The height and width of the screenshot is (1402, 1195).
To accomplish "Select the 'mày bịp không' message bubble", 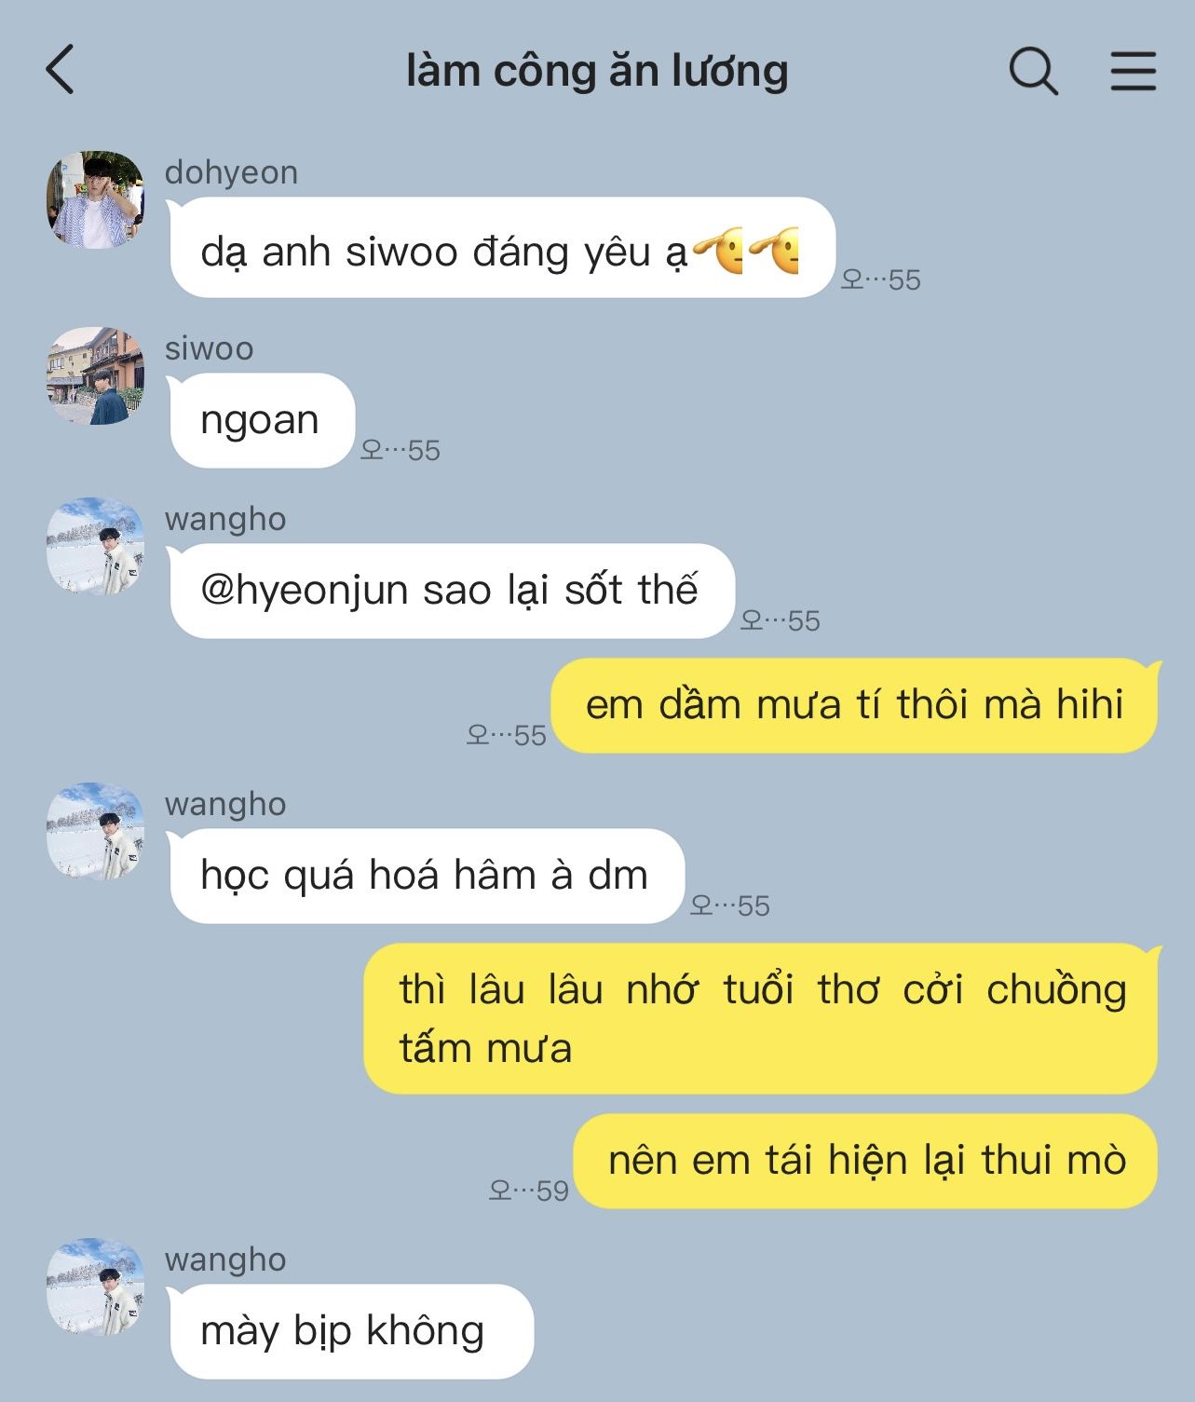I will click(352, 1331).
